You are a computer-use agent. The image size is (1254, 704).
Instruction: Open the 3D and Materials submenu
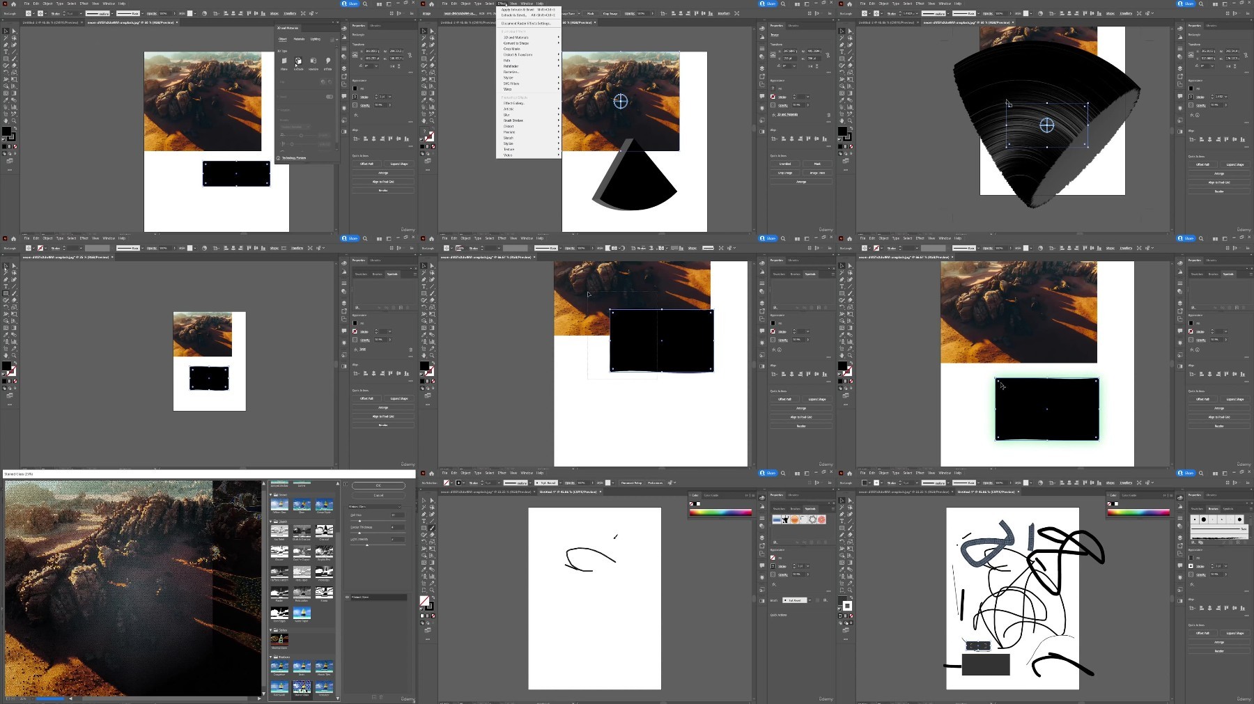(516, 38)
